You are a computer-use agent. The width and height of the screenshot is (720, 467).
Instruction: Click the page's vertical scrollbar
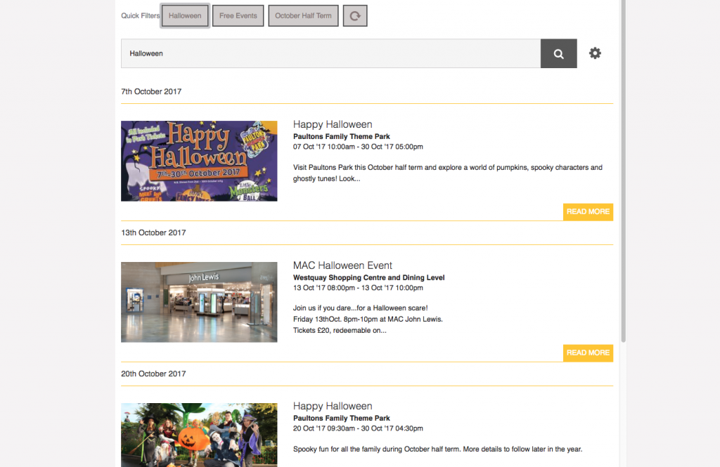[x=623, y=171]
